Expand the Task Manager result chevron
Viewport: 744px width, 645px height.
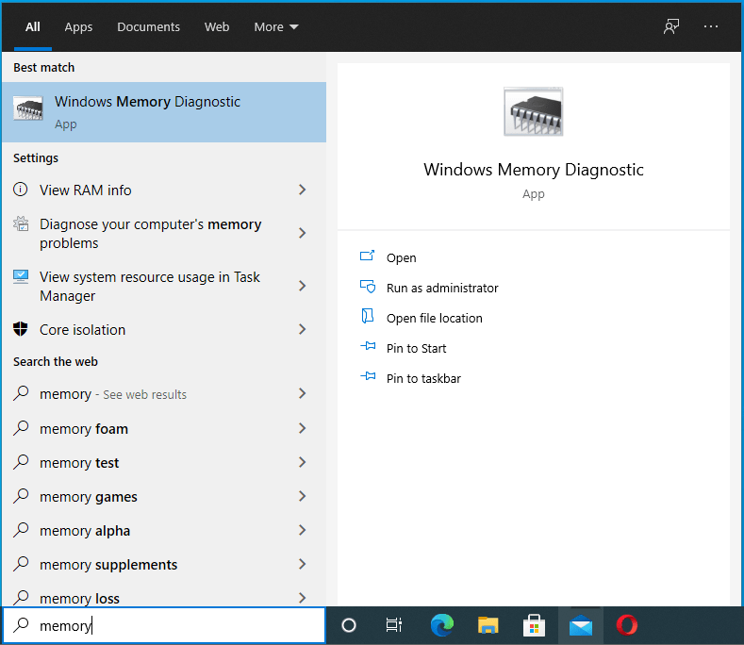click(303, 286)
